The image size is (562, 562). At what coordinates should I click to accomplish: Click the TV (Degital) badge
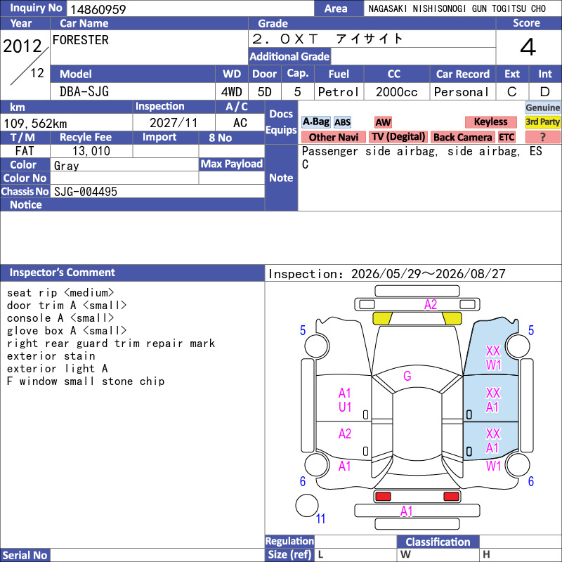click(398, 137)
